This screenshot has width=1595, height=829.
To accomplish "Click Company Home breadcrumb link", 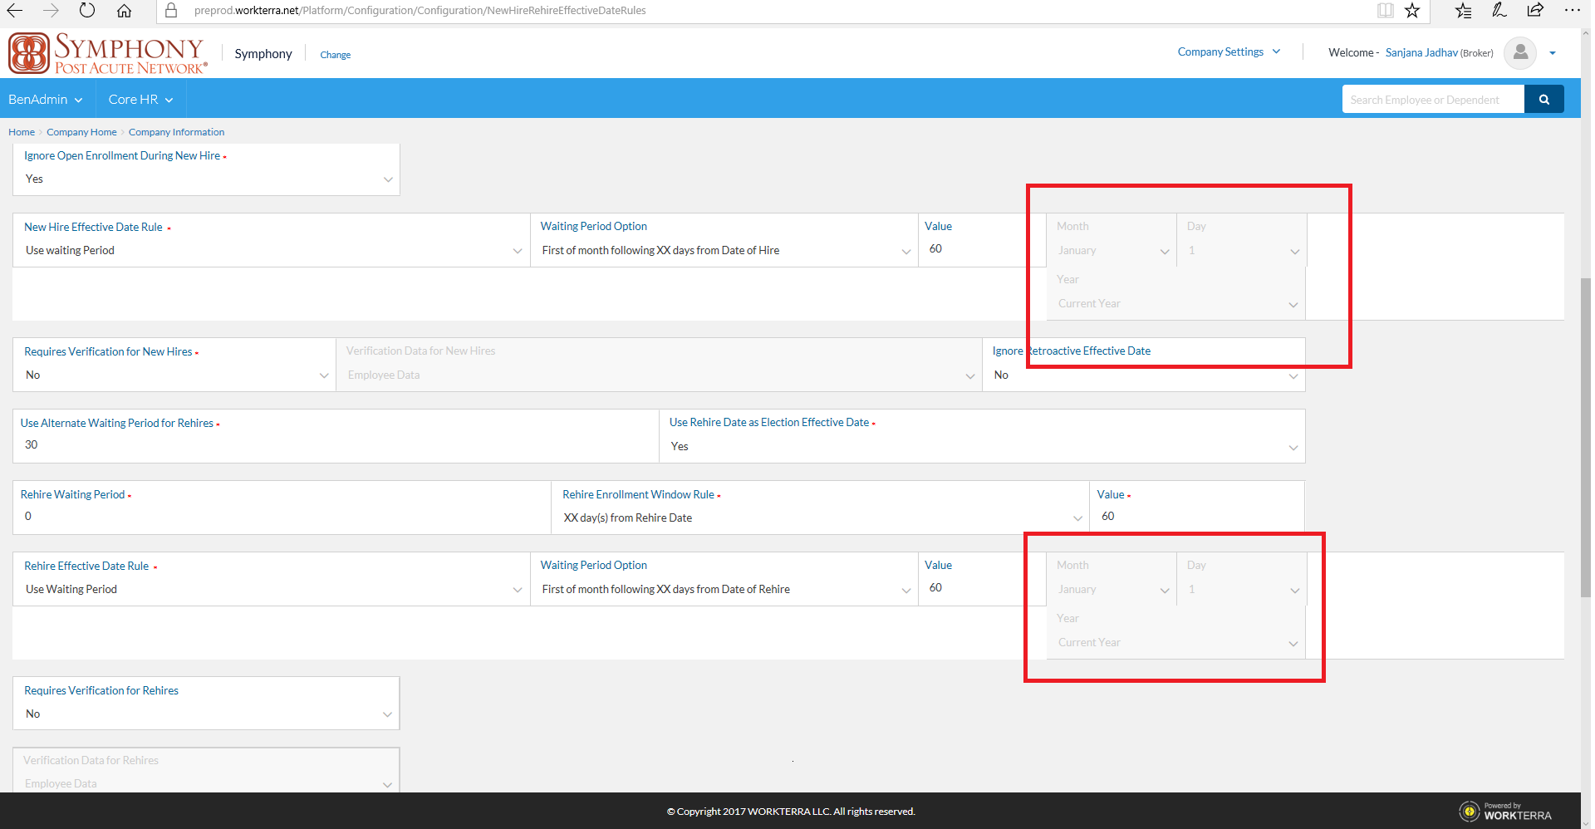I will (81, 132).
